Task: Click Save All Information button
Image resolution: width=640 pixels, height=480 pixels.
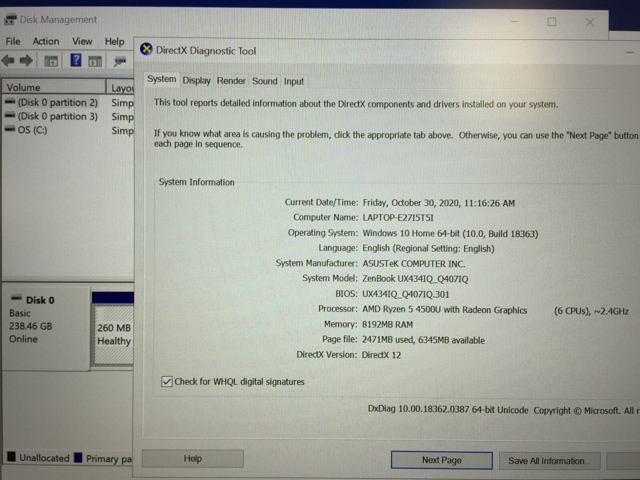Action: pos(550,461)
